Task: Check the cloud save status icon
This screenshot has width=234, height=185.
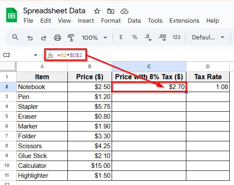Action: tap(125, 11)
